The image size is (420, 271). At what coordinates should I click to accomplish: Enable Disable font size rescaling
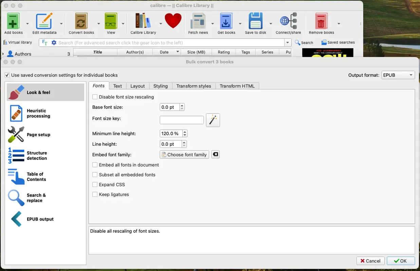[x=95, y=97]
